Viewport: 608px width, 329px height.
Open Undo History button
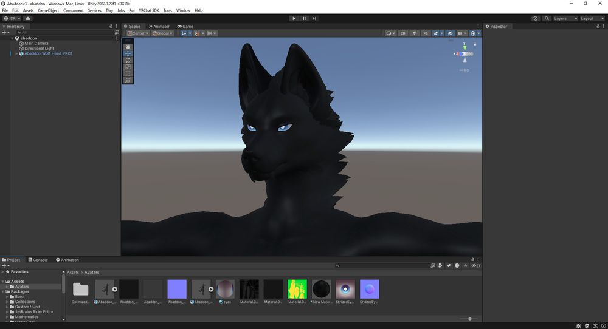[536, 18]
